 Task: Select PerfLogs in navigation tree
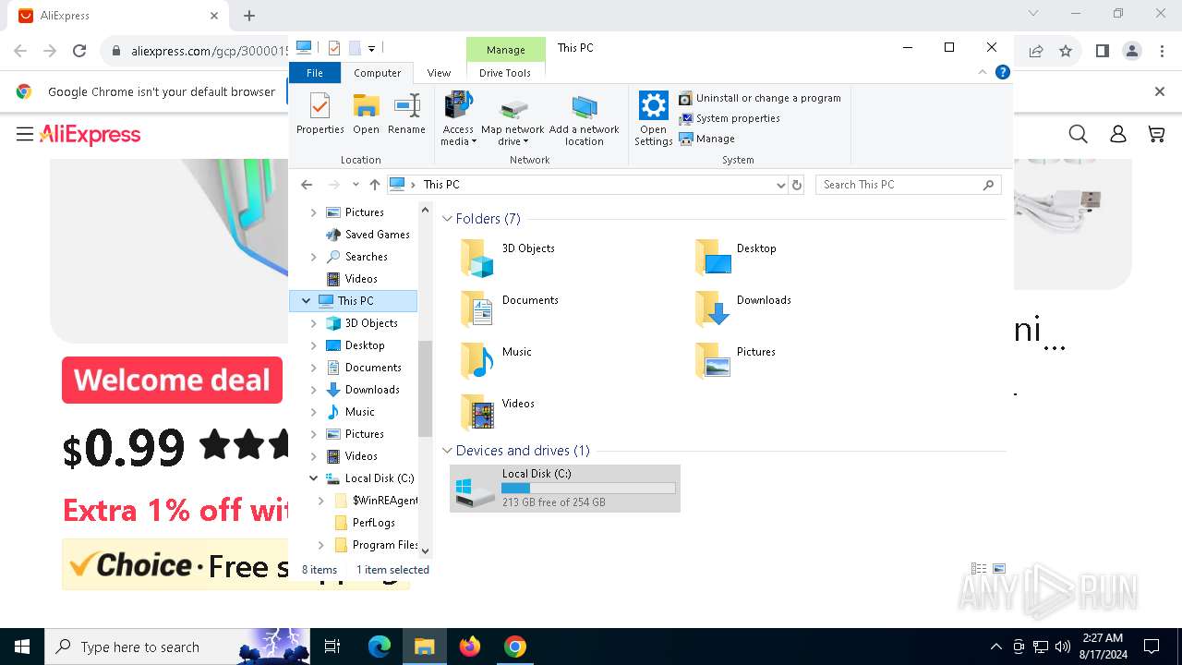pyautogui.click(x=364, y=523)
